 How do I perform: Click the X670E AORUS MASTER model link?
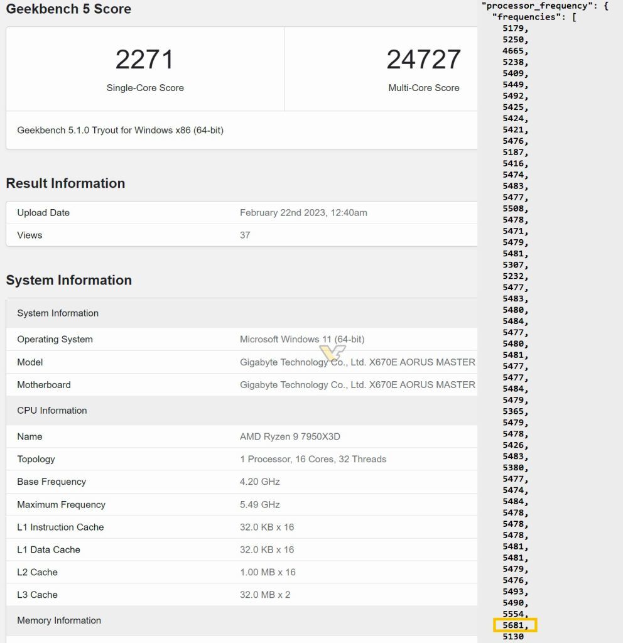coord(359,362)
